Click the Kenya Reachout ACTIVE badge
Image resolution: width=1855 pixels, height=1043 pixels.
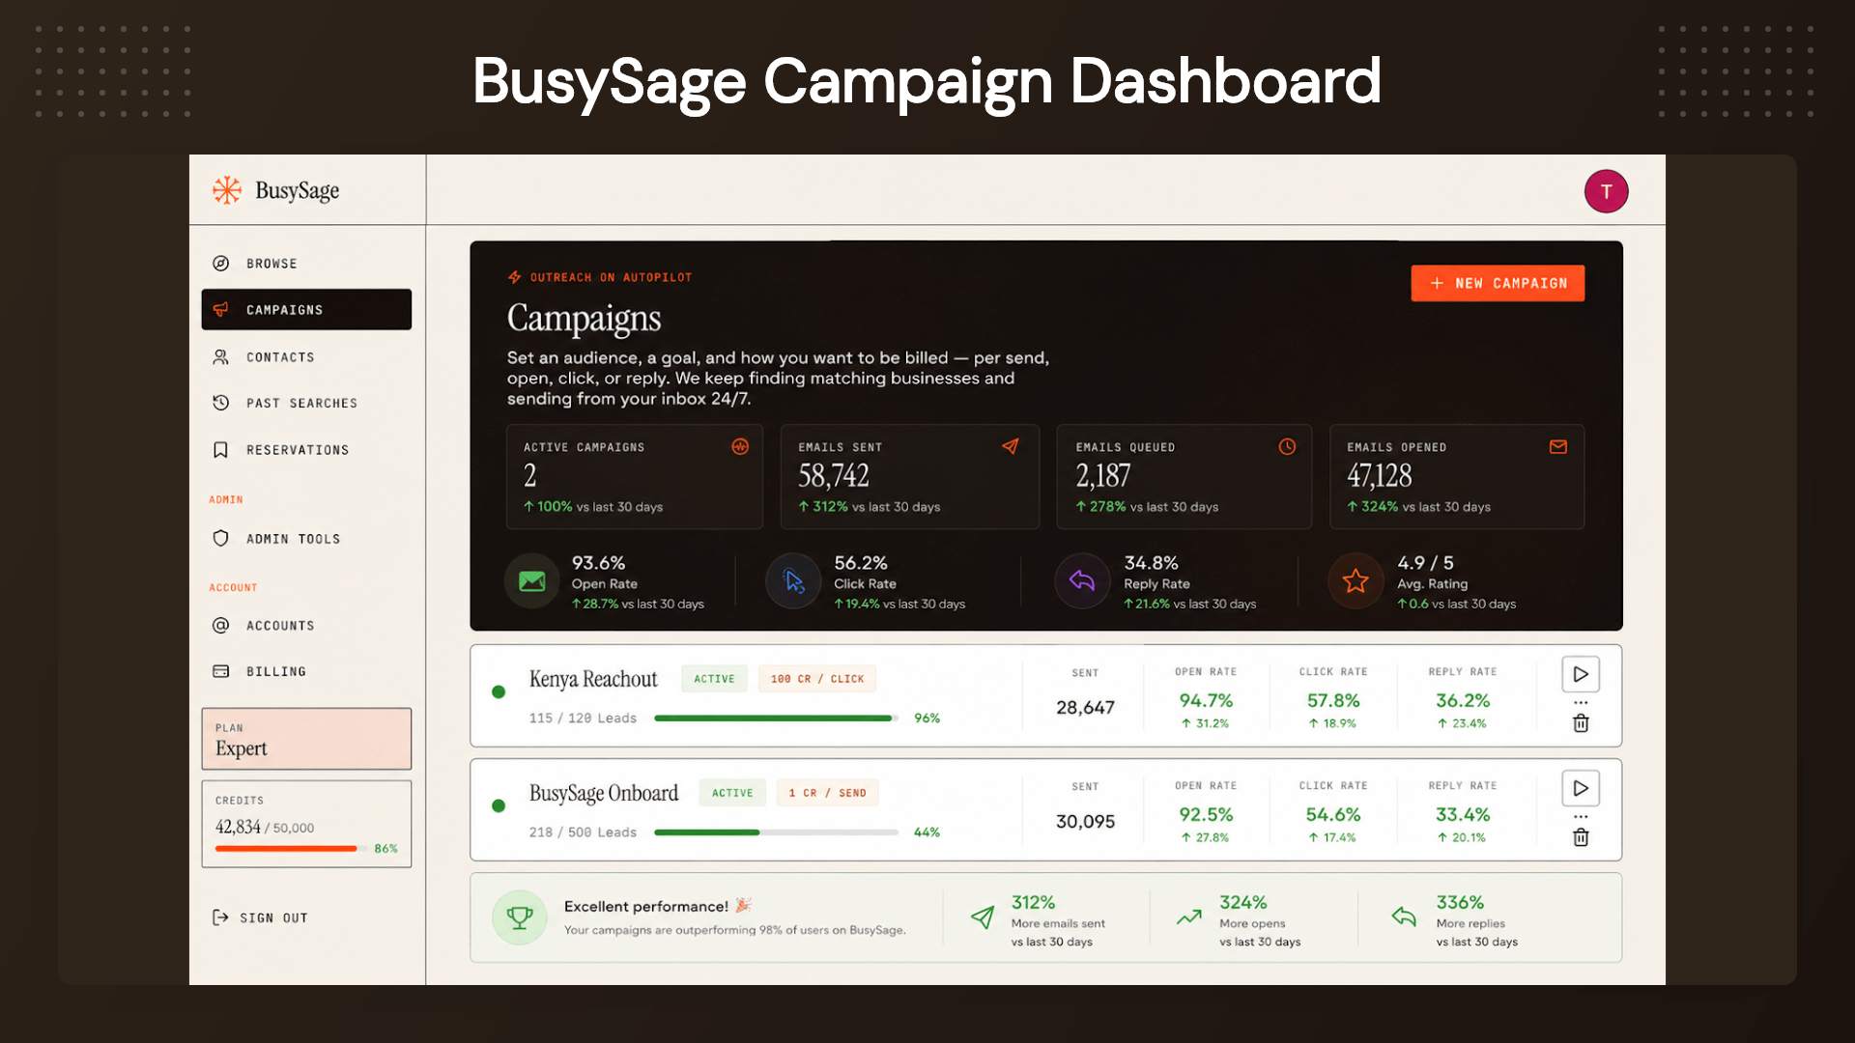[x=714, y=679]
